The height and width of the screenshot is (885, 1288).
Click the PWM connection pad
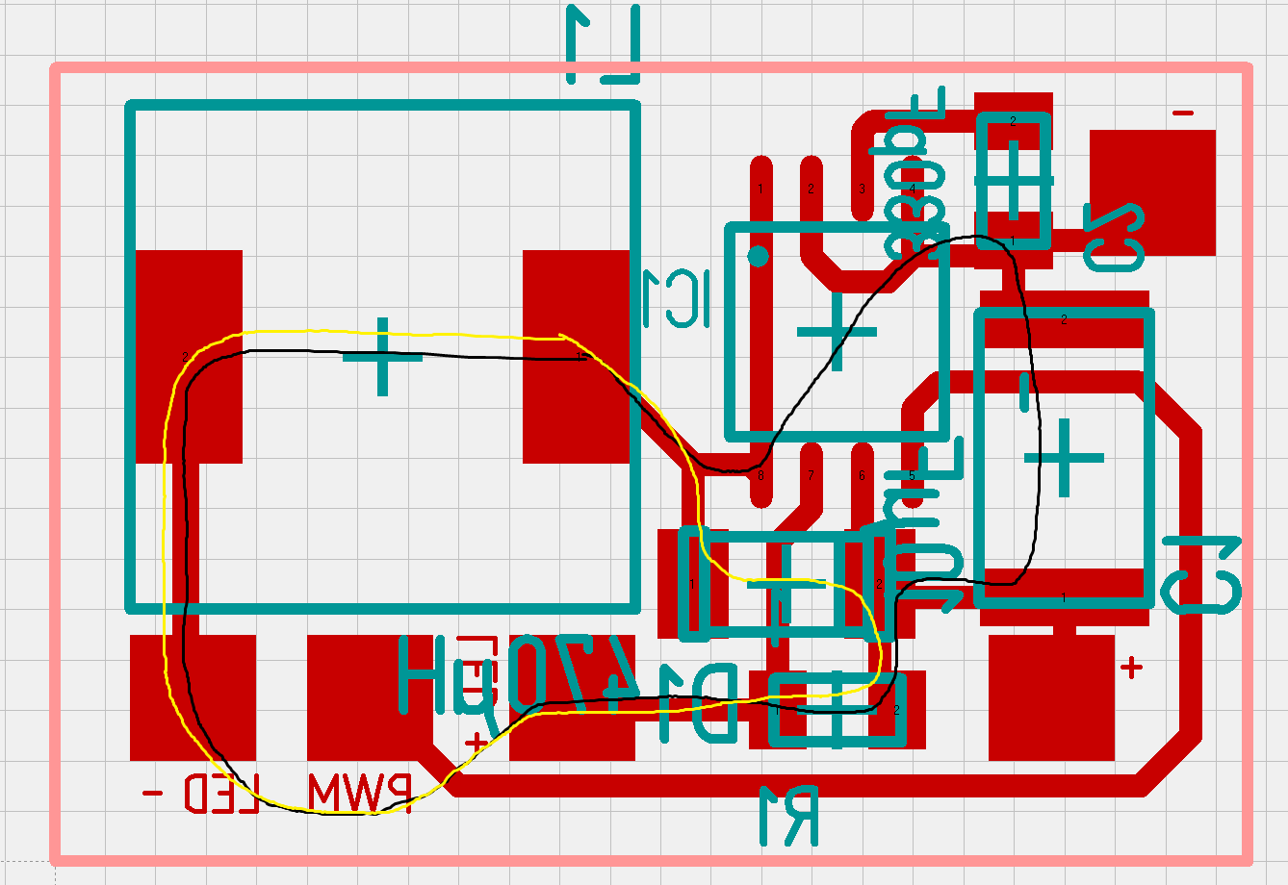tap(371, 697)
